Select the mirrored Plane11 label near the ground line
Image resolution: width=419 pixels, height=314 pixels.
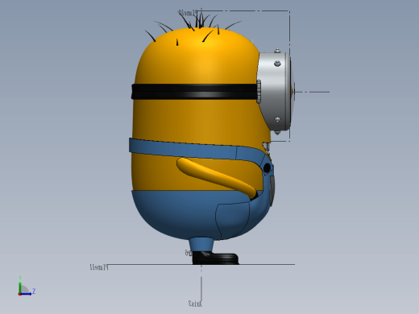99,267
